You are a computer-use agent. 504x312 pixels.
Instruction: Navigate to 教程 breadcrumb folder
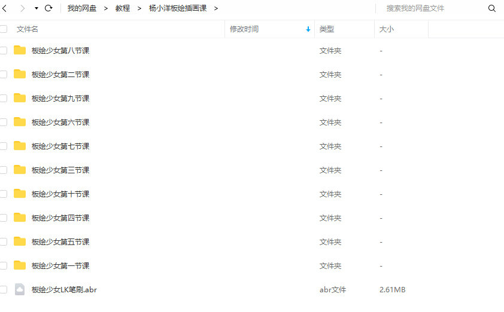[x=123, y=8]
